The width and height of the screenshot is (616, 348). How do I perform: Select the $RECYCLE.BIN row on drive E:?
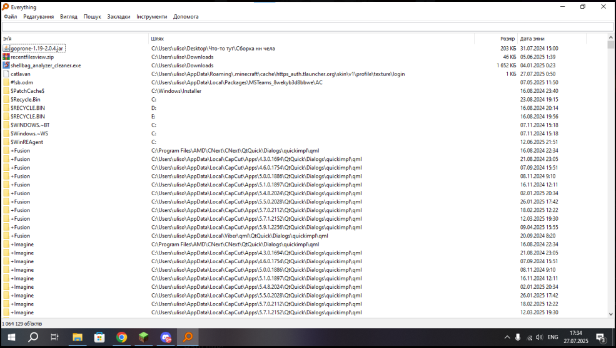305,117
